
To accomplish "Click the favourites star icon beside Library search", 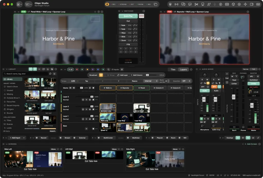I will coord(54,74).
